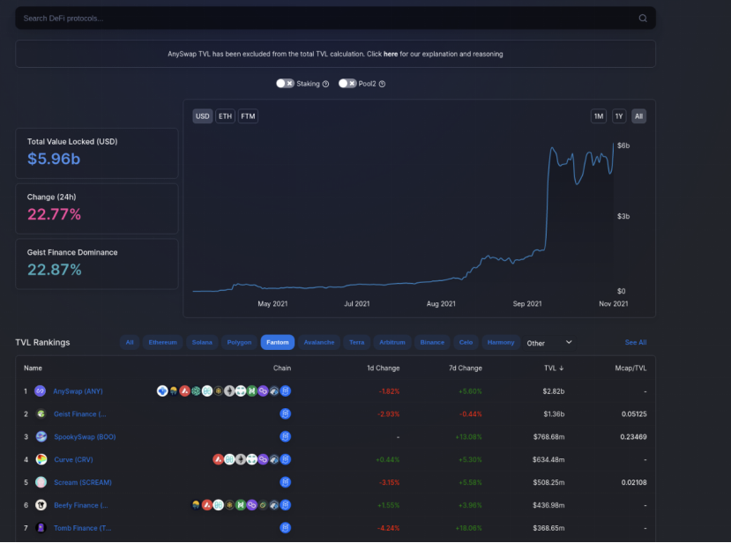Screen dimensions: 731x543
Task: Open Beefy Finance protocol link
Action: pyautogui.click(x=81, y=505)
